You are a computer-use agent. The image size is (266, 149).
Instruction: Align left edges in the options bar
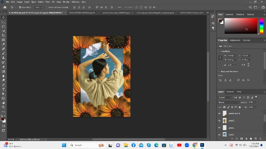74,7
